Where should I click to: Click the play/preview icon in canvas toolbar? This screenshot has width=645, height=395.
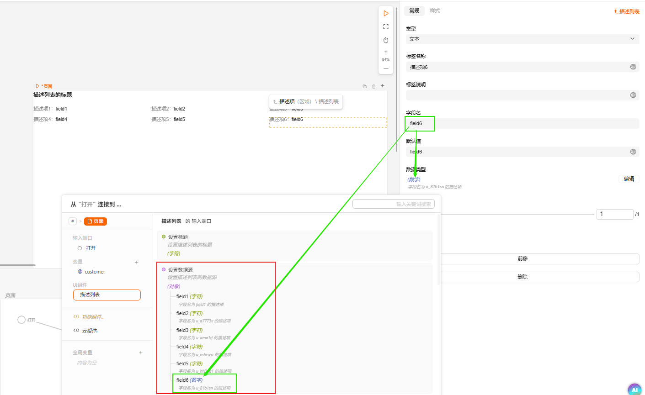(x=386, y=13)
